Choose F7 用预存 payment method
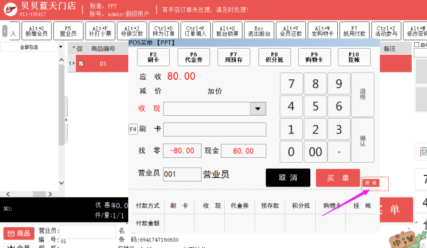The height and width of the screenshot is (248, 427). pos(233,57)
